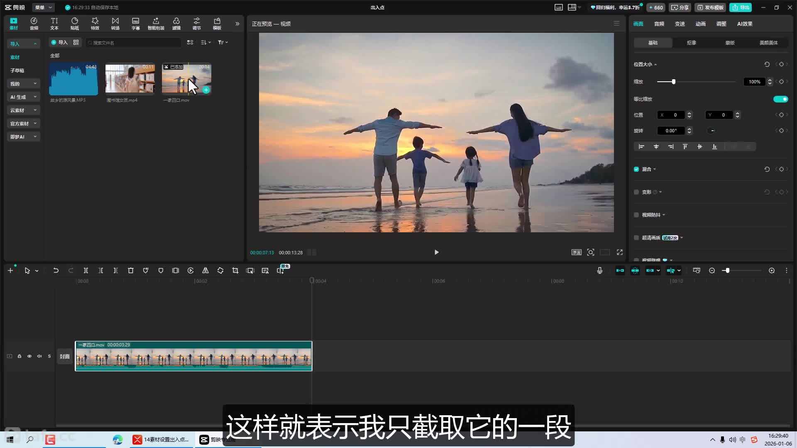Click the split clip tool in timeline toolbar
The image size is (797, 448).
pyautogui.click(x=86, y=270)
